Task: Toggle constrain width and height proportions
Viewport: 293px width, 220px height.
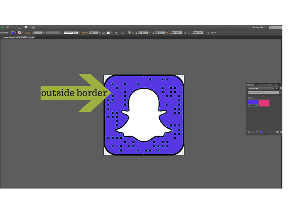Action: click(185, 33)
